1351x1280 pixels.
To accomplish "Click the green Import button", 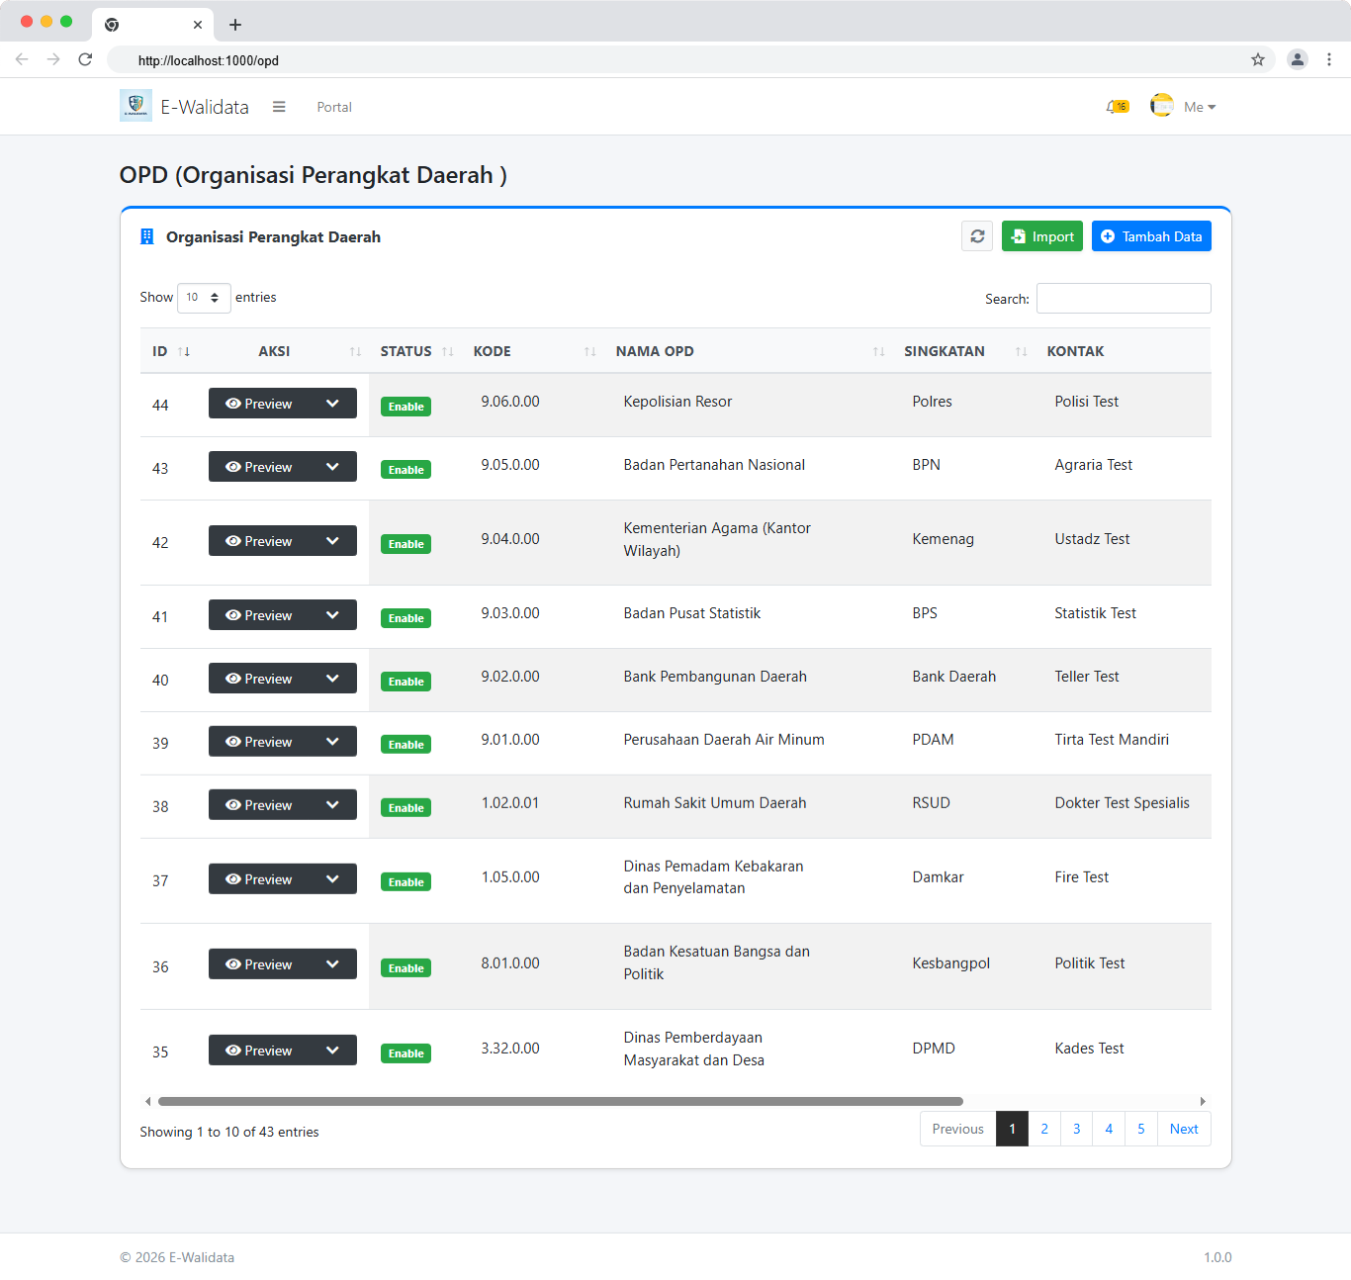I will coord(1041,236).
